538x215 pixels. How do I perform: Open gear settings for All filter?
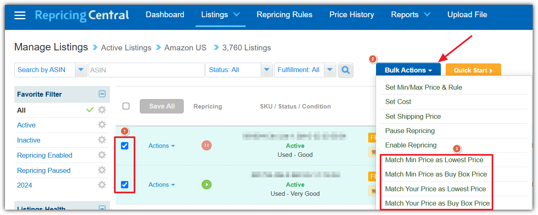102,110
